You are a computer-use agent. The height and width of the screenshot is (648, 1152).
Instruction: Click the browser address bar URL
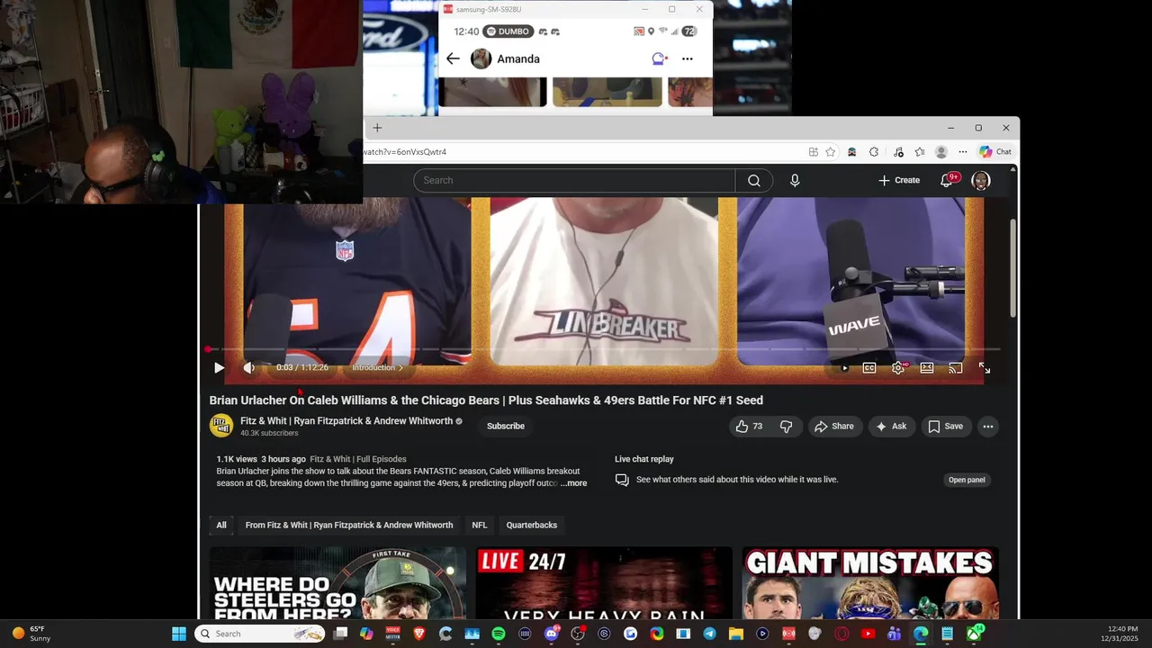pos(405,152)
